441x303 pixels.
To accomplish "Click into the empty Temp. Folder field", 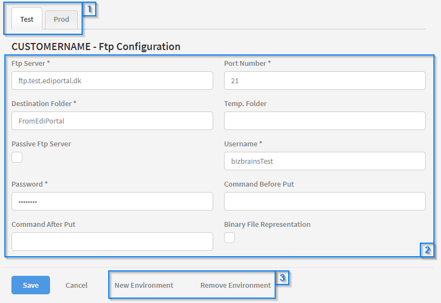I will click(325, 121).
